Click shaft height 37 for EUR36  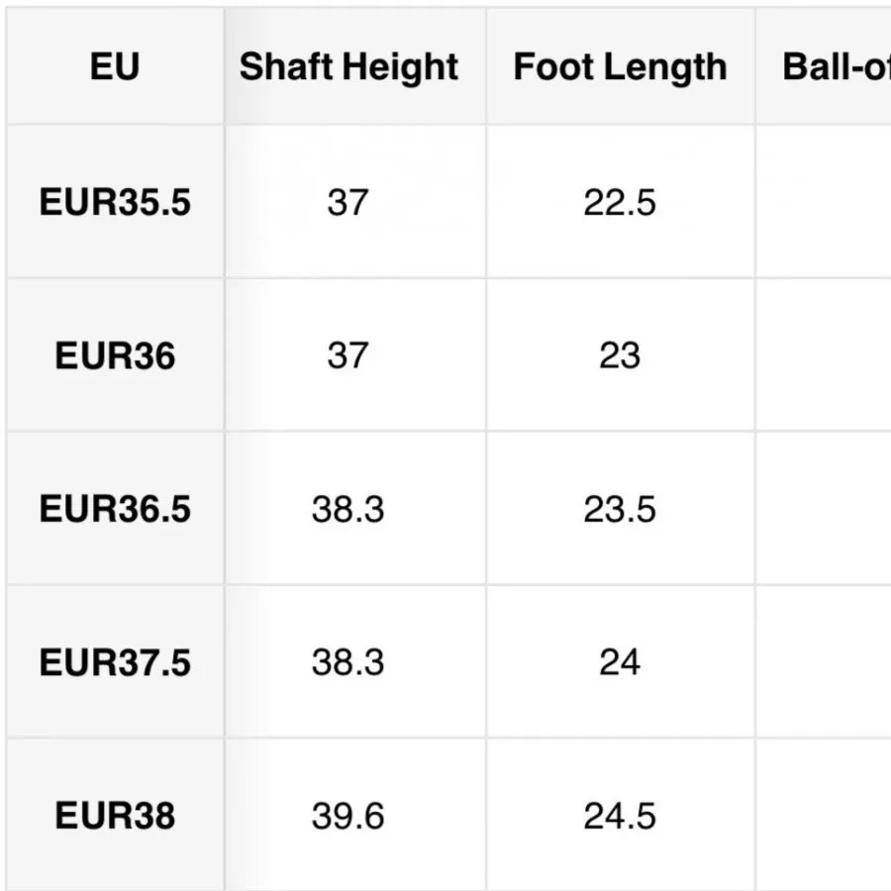(347, 355)
